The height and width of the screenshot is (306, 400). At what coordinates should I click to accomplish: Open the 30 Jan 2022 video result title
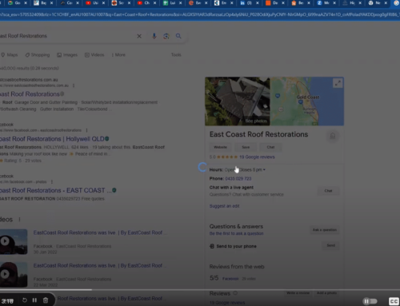pos(100,232)
